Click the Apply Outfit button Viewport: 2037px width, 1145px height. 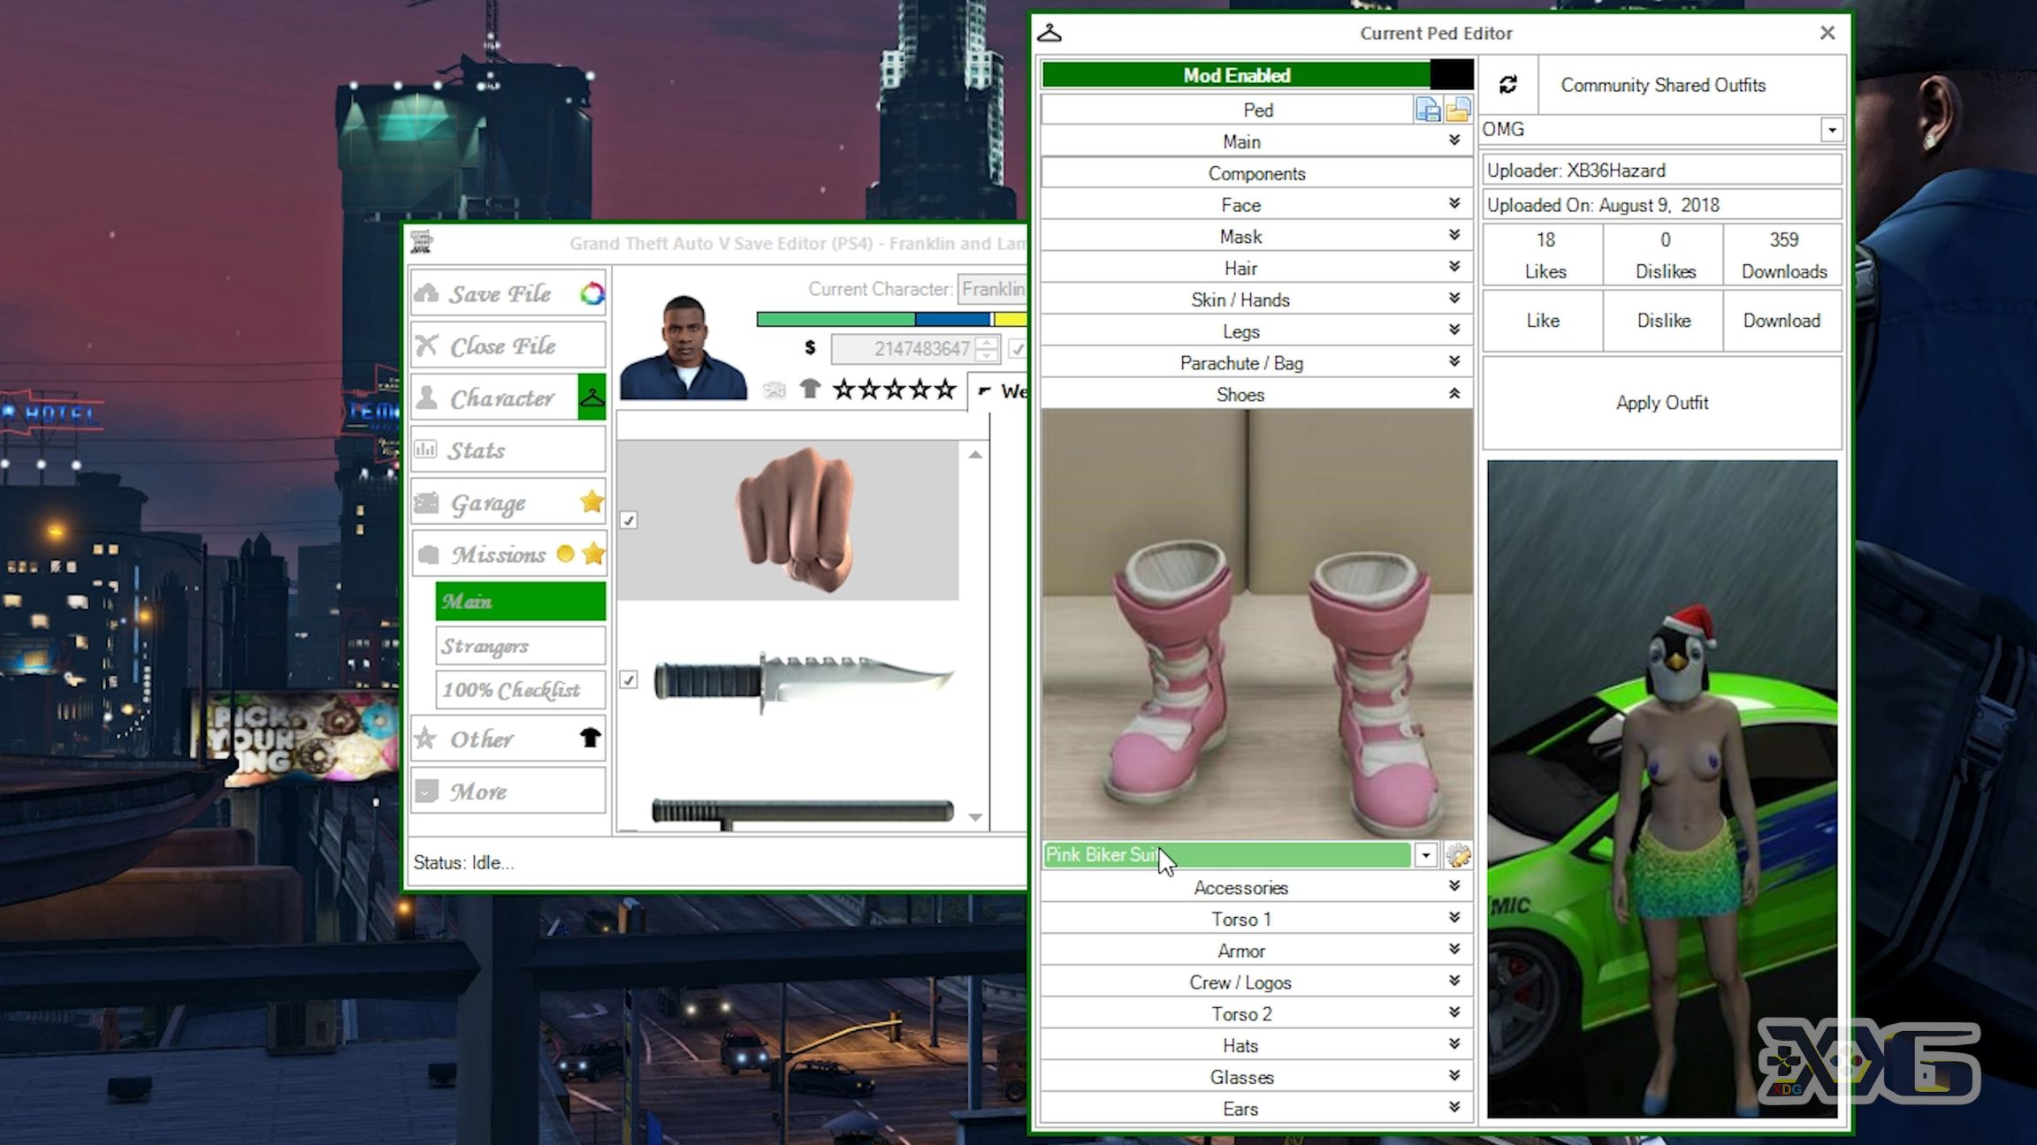tap(1662, 403)
